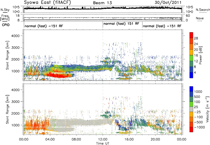Click the 'Syowa East (fitACF)' title text
Viewport: 210px width, 145px height.
point(48,2)
